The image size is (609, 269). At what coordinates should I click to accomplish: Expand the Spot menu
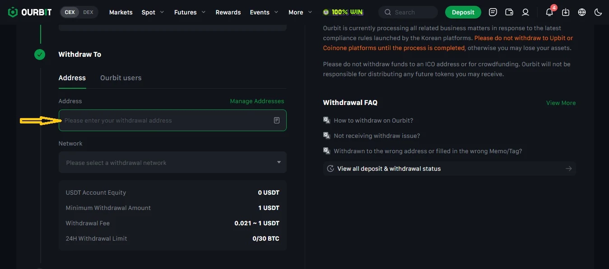[153, 12]
